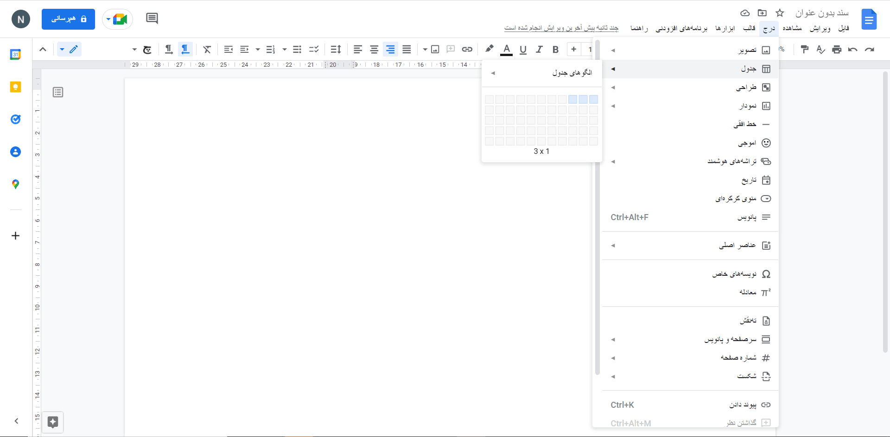
Task: Clear formatting with the toolbar icon
Action: click(x=207, y=49)
